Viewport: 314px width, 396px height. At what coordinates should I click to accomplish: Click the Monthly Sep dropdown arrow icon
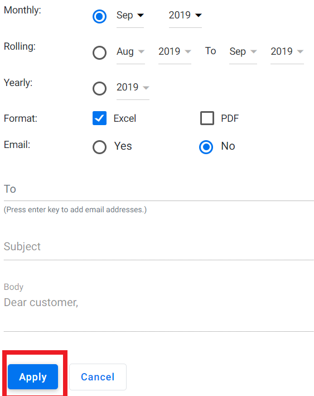point(141,16)
